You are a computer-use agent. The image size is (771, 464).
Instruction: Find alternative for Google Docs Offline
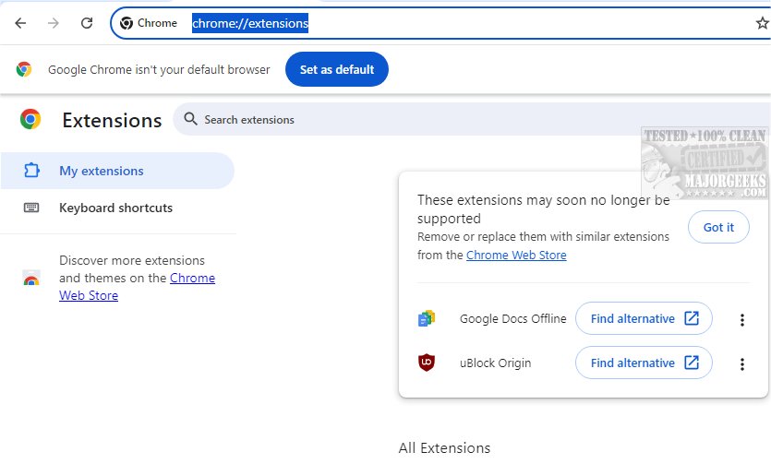[644, 318]
